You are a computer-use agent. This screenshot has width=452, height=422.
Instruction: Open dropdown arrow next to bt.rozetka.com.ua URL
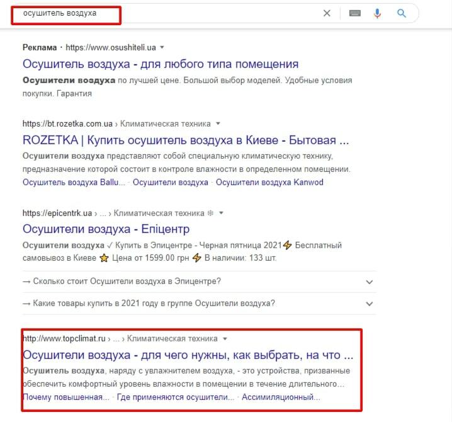218,123
